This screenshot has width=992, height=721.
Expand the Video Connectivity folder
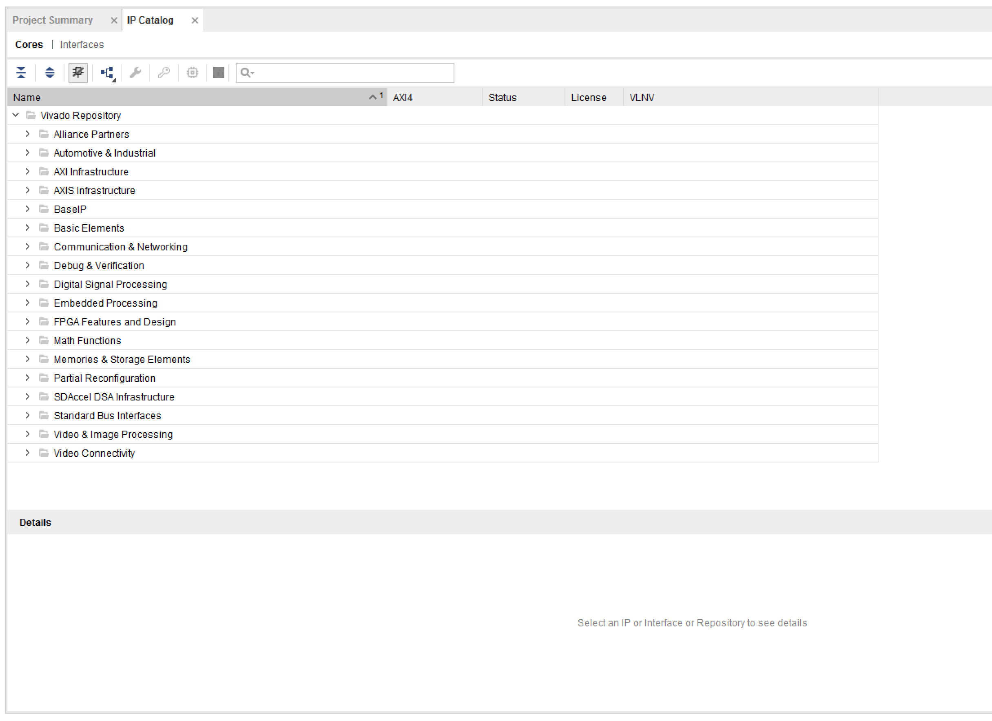28,453
